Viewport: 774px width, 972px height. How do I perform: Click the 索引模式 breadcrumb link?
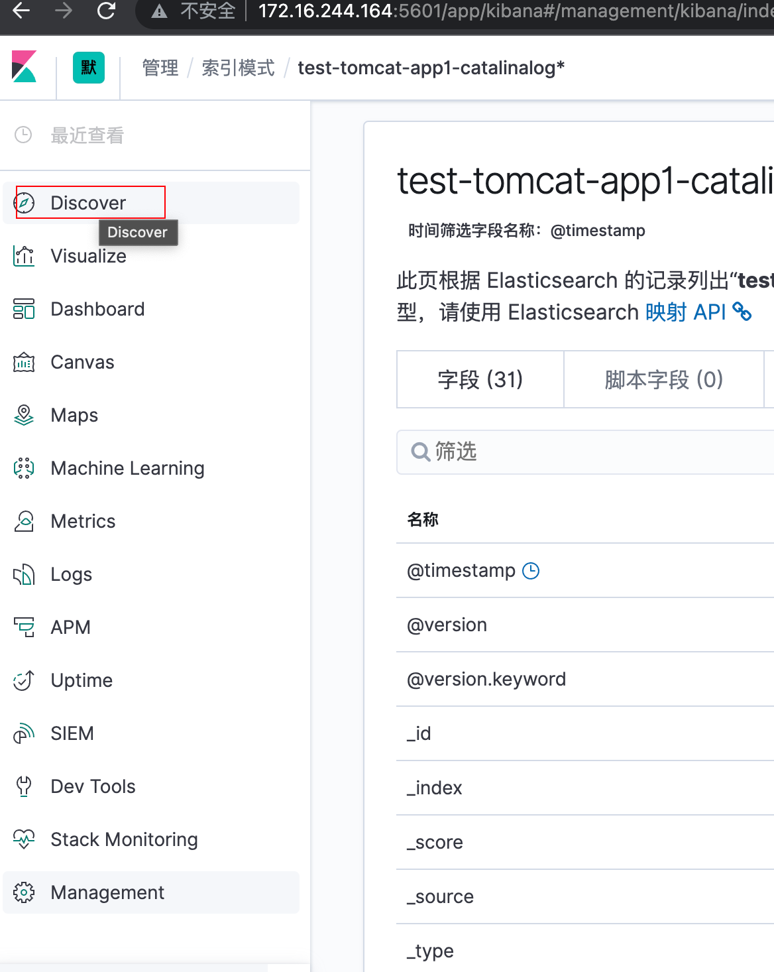coord(238,68)
